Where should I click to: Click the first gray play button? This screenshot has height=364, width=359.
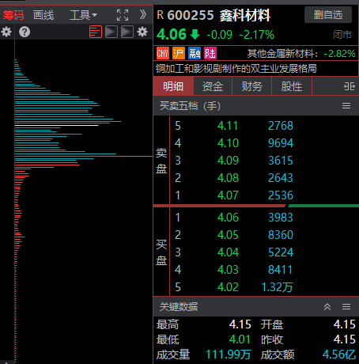[x=111, y=32]
